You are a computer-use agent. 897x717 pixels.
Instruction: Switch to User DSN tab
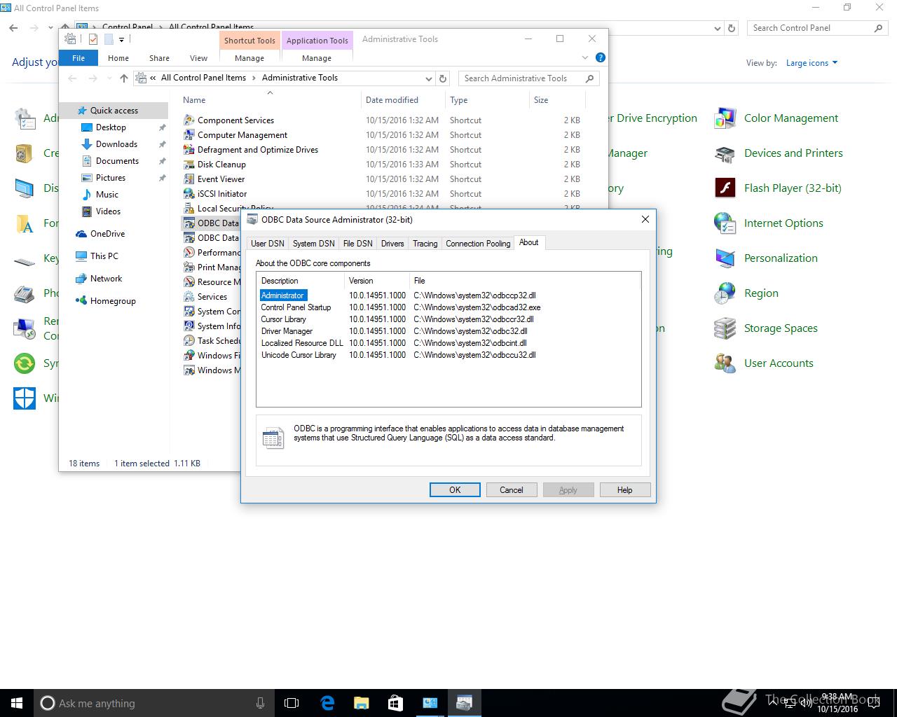click(268, 244)
